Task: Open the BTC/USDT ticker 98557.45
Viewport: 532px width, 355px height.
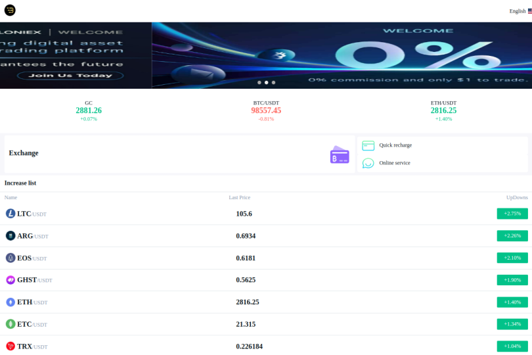Action: 266,110
